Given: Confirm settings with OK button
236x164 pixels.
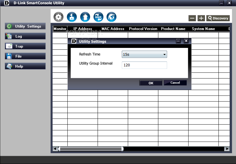Looking at the screenshot, I should 151,83.
